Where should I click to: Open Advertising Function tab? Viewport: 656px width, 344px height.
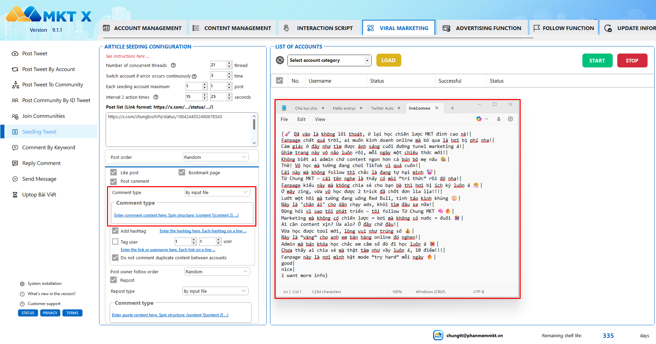[482, 28]
